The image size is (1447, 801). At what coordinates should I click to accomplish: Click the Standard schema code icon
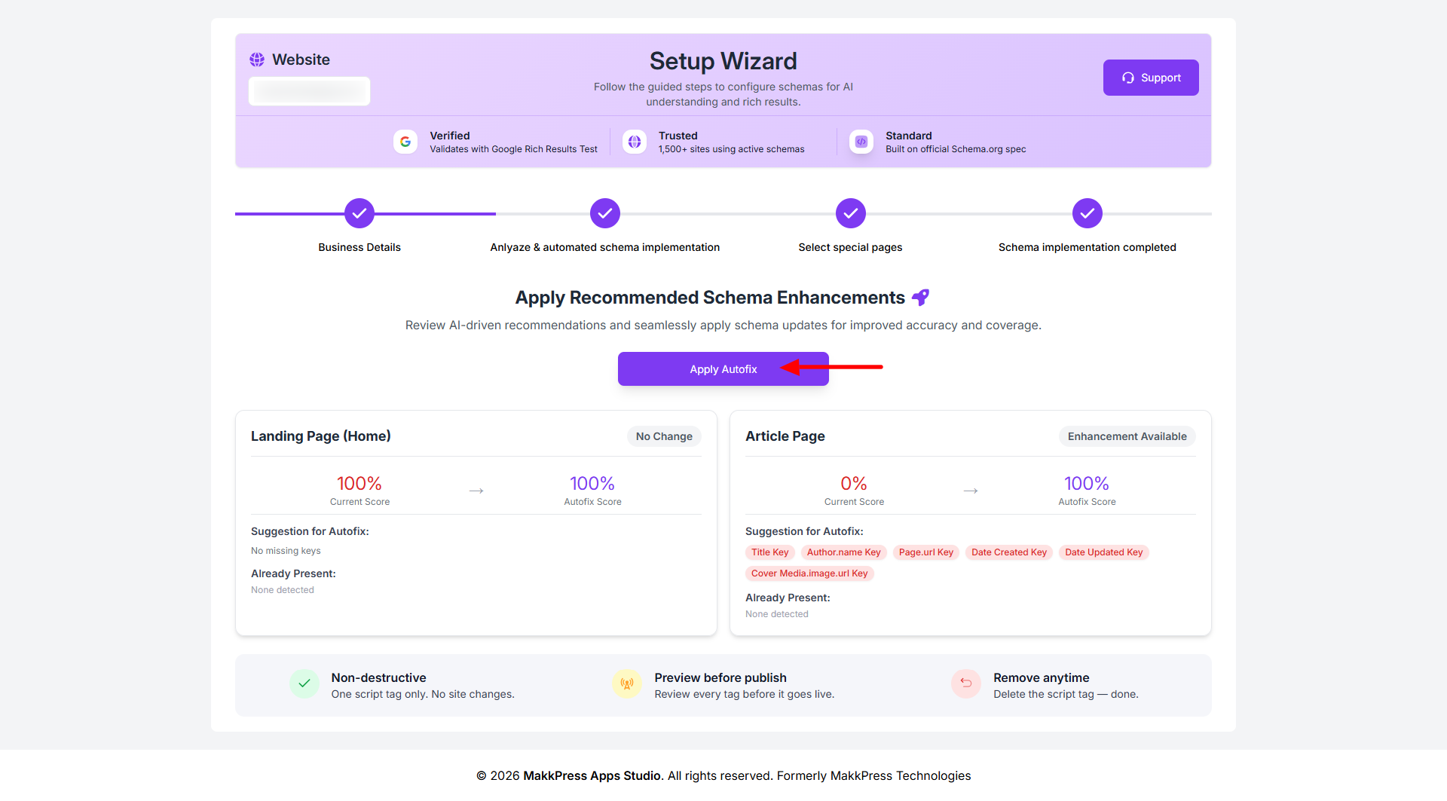coord(861,142)
